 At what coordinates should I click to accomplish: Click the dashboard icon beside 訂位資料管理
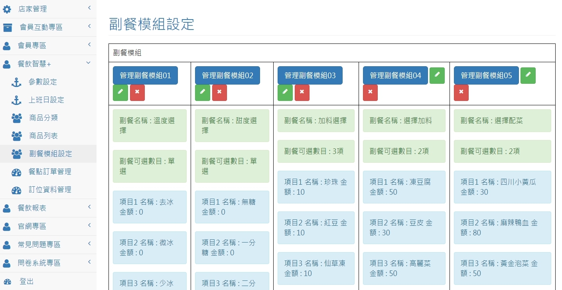click(x=16, y=190)
